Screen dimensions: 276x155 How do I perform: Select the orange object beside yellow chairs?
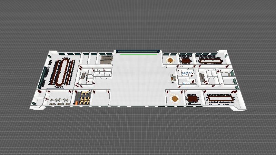[x=76, y=102]
